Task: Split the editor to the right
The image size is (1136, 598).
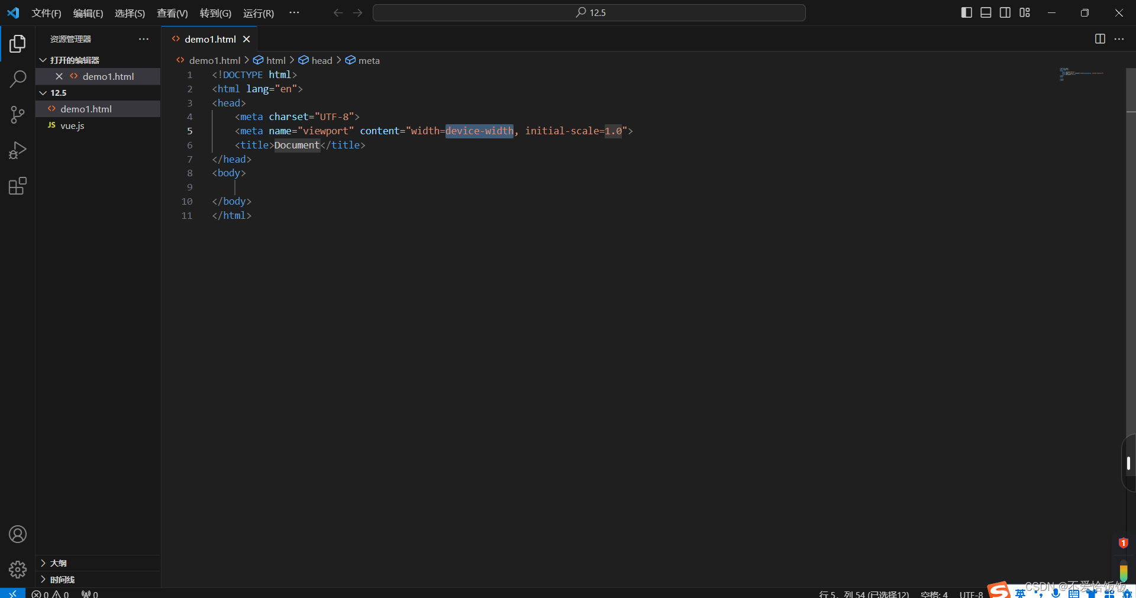Action: pyautogui.click(x=1100, y=39)
